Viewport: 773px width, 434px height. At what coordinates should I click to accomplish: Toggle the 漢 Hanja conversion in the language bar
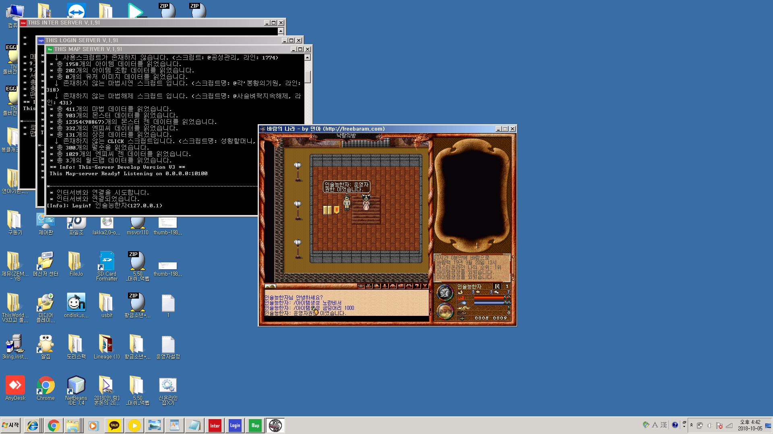(x=664, y=425)
